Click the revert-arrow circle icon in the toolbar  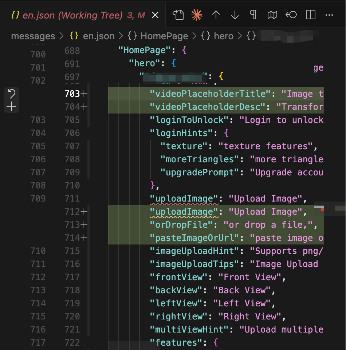291,15
